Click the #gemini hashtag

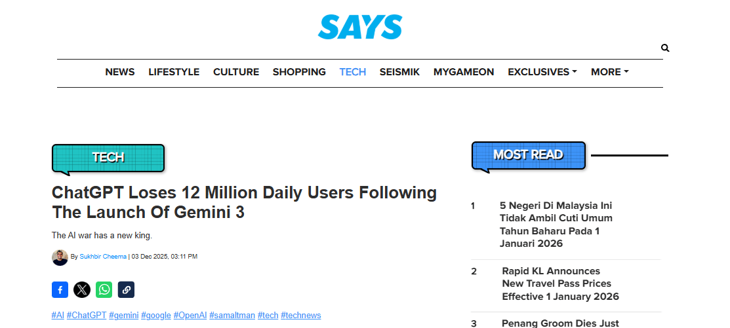click(124, 316)
